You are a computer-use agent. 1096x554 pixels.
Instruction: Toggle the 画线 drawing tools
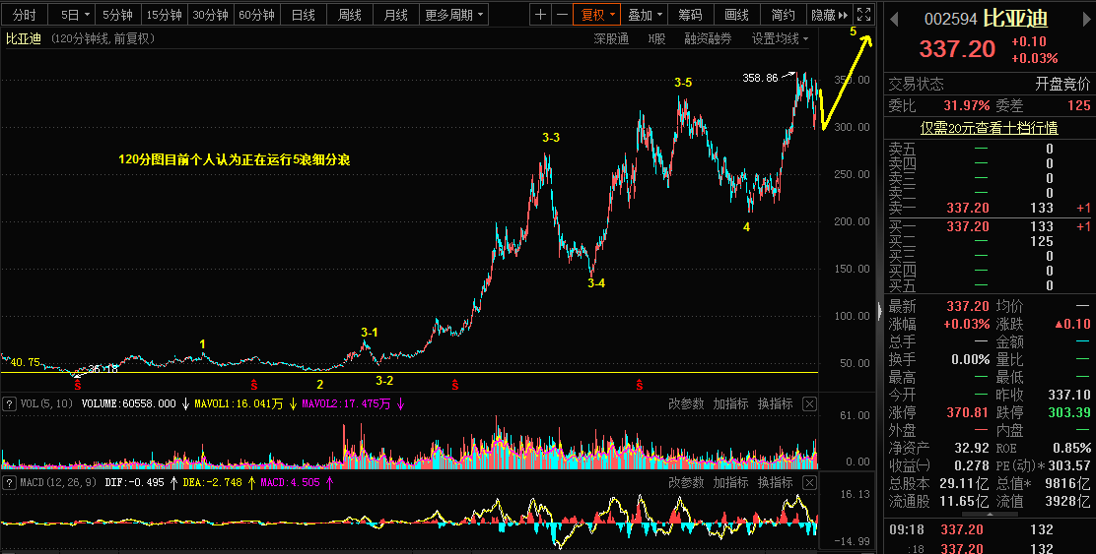point(736,15)
